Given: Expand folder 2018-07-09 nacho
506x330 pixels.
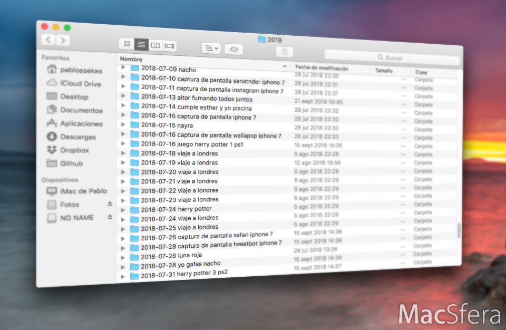Looking at the screenshot, I should coord(123,67).
